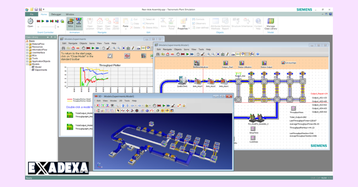
Task: Open the File tab
Action: coord(32,14)
